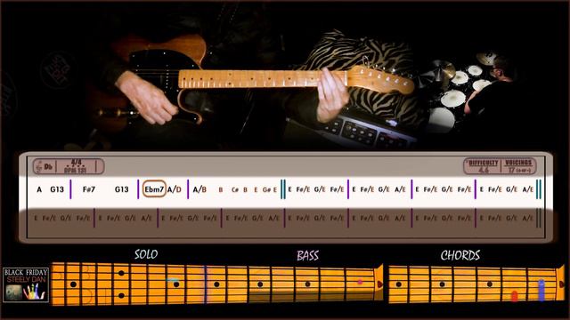Click the A/B chord symbol
The image size is (570, 320).
click(199, 189)
